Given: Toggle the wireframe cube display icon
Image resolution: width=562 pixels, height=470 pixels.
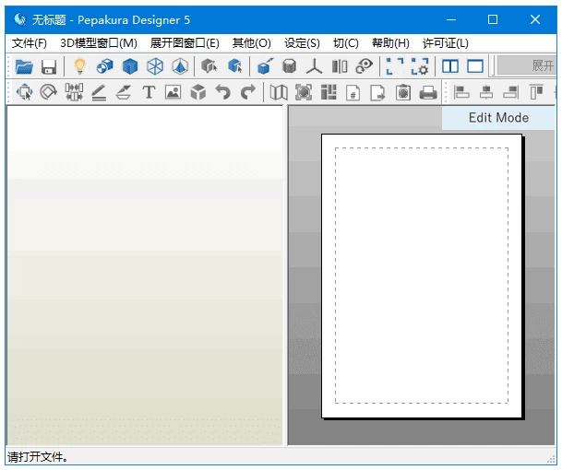Looking at the screenshot, I should [x=155, y=66].
